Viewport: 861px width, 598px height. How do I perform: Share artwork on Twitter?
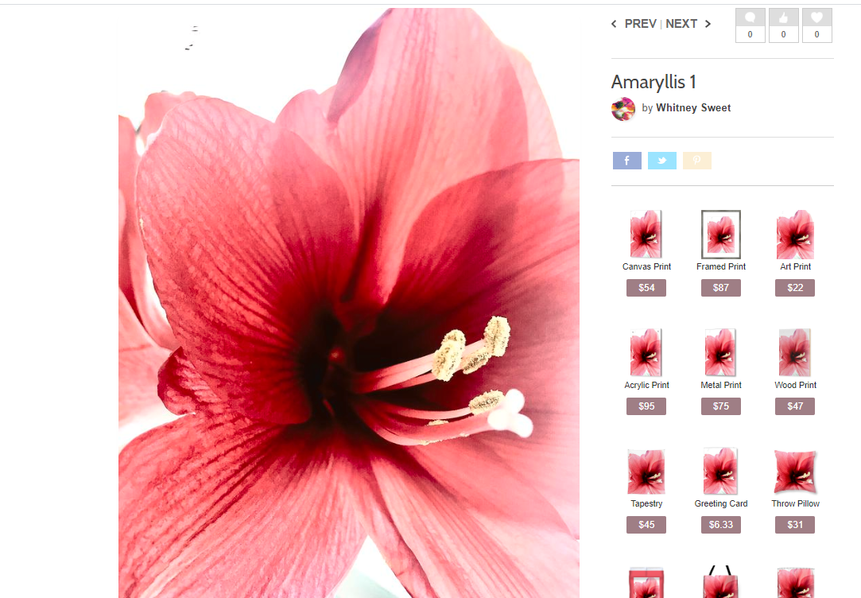pos(661,161)
